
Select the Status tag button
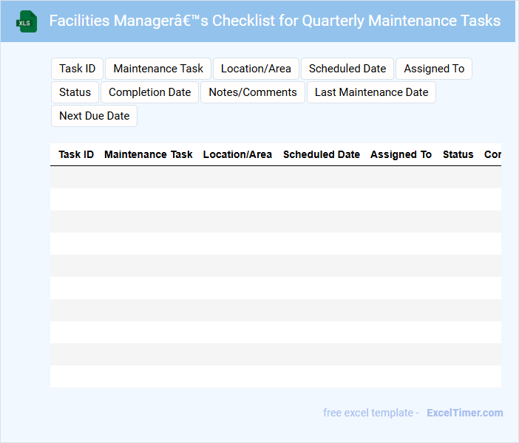(x=75, y=92)
